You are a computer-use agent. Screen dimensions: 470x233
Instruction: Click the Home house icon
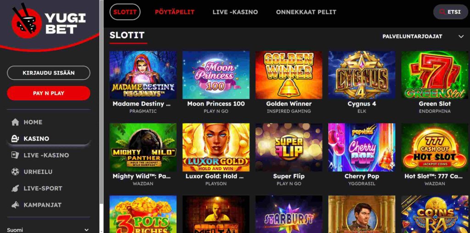(x=15, y=122)
